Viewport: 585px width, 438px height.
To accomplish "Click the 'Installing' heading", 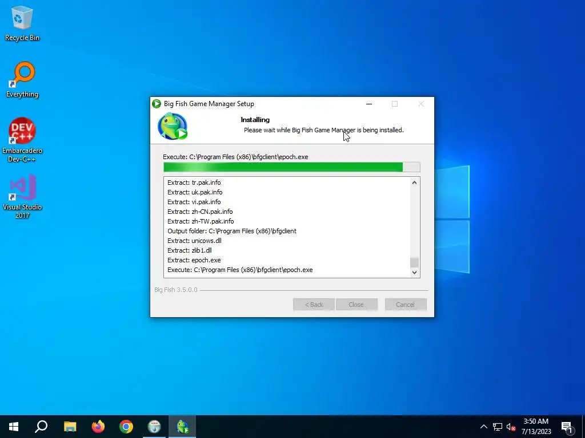I will [255, 120].
